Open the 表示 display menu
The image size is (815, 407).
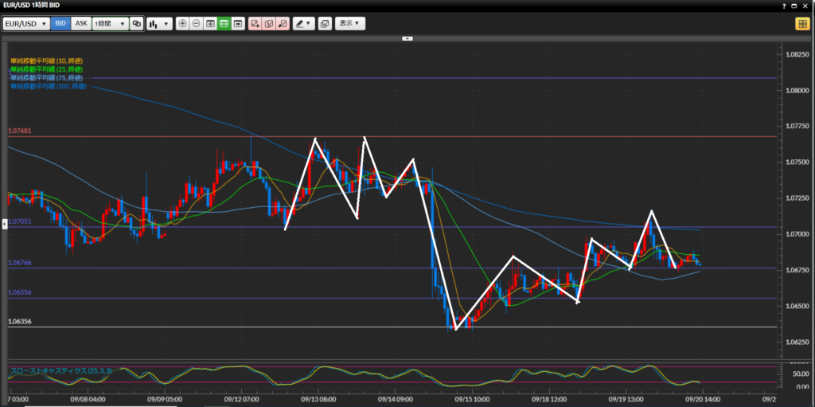click(350, 24)
